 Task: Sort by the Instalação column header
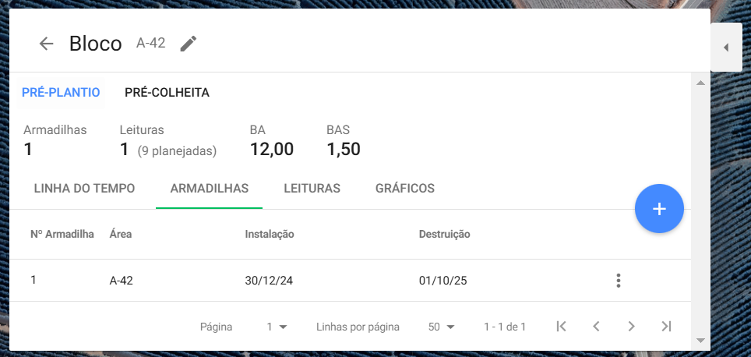270,234
